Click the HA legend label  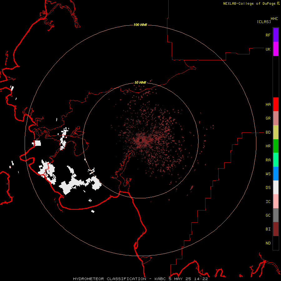click(x=268, y=105)
